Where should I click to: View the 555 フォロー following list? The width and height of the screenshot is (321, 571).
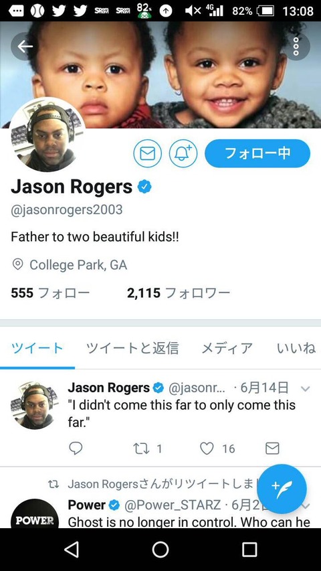(50, 293)
